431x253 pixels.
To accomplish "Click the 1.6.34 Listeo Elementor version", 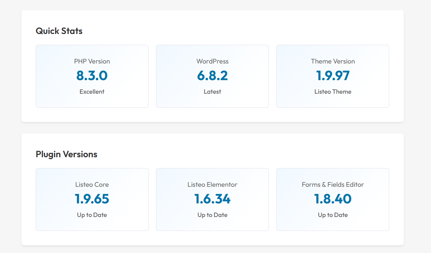I will (x=212, y=199).
